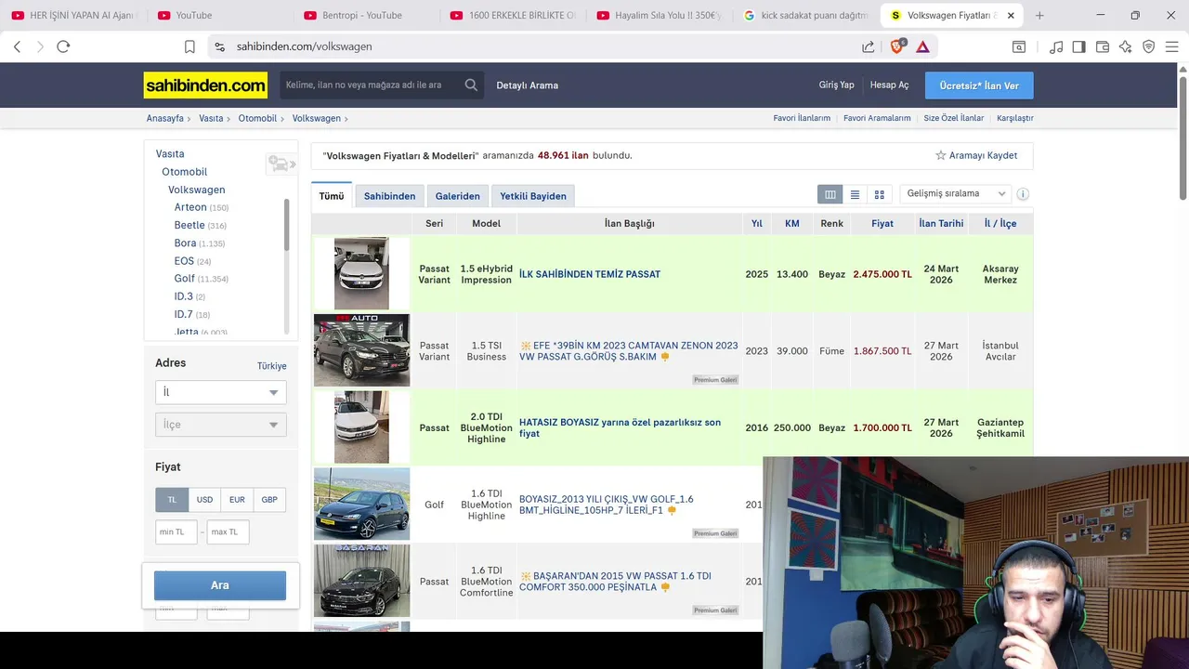Select GBP currency option
The width and height of the screenshot is (1189, 669).
pyautogui.click(x=269, y=500)
